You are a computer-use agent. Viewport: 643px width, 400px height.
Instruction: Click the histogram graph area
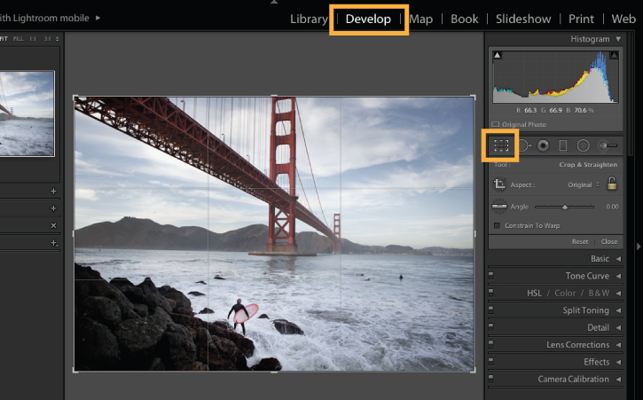pos(555,77)
